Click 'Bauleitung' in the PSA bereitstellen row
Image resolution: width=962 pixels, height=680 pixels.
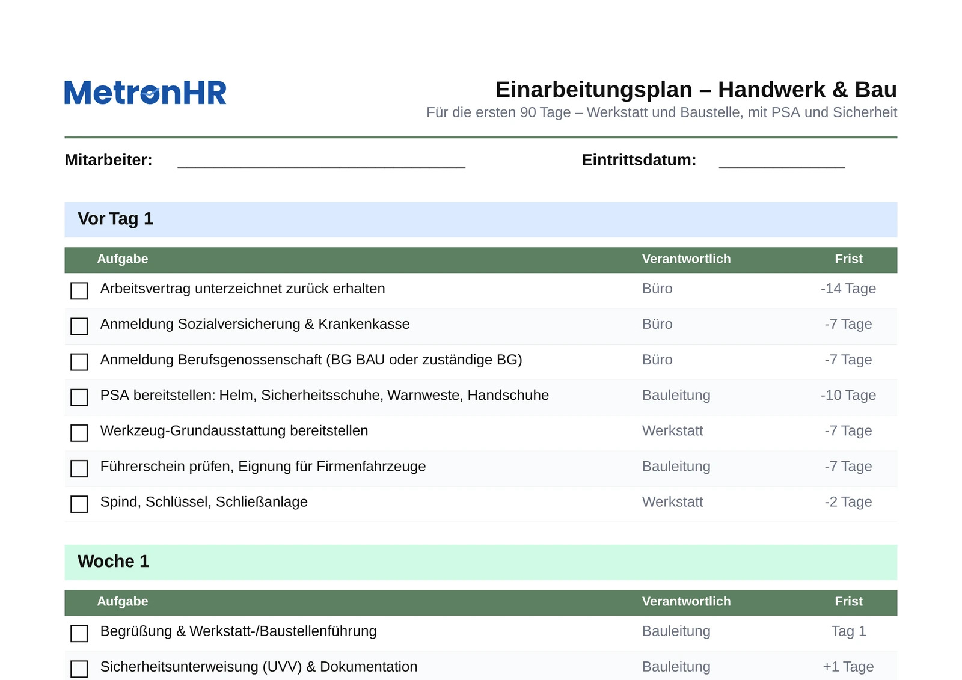click(676, 395)
